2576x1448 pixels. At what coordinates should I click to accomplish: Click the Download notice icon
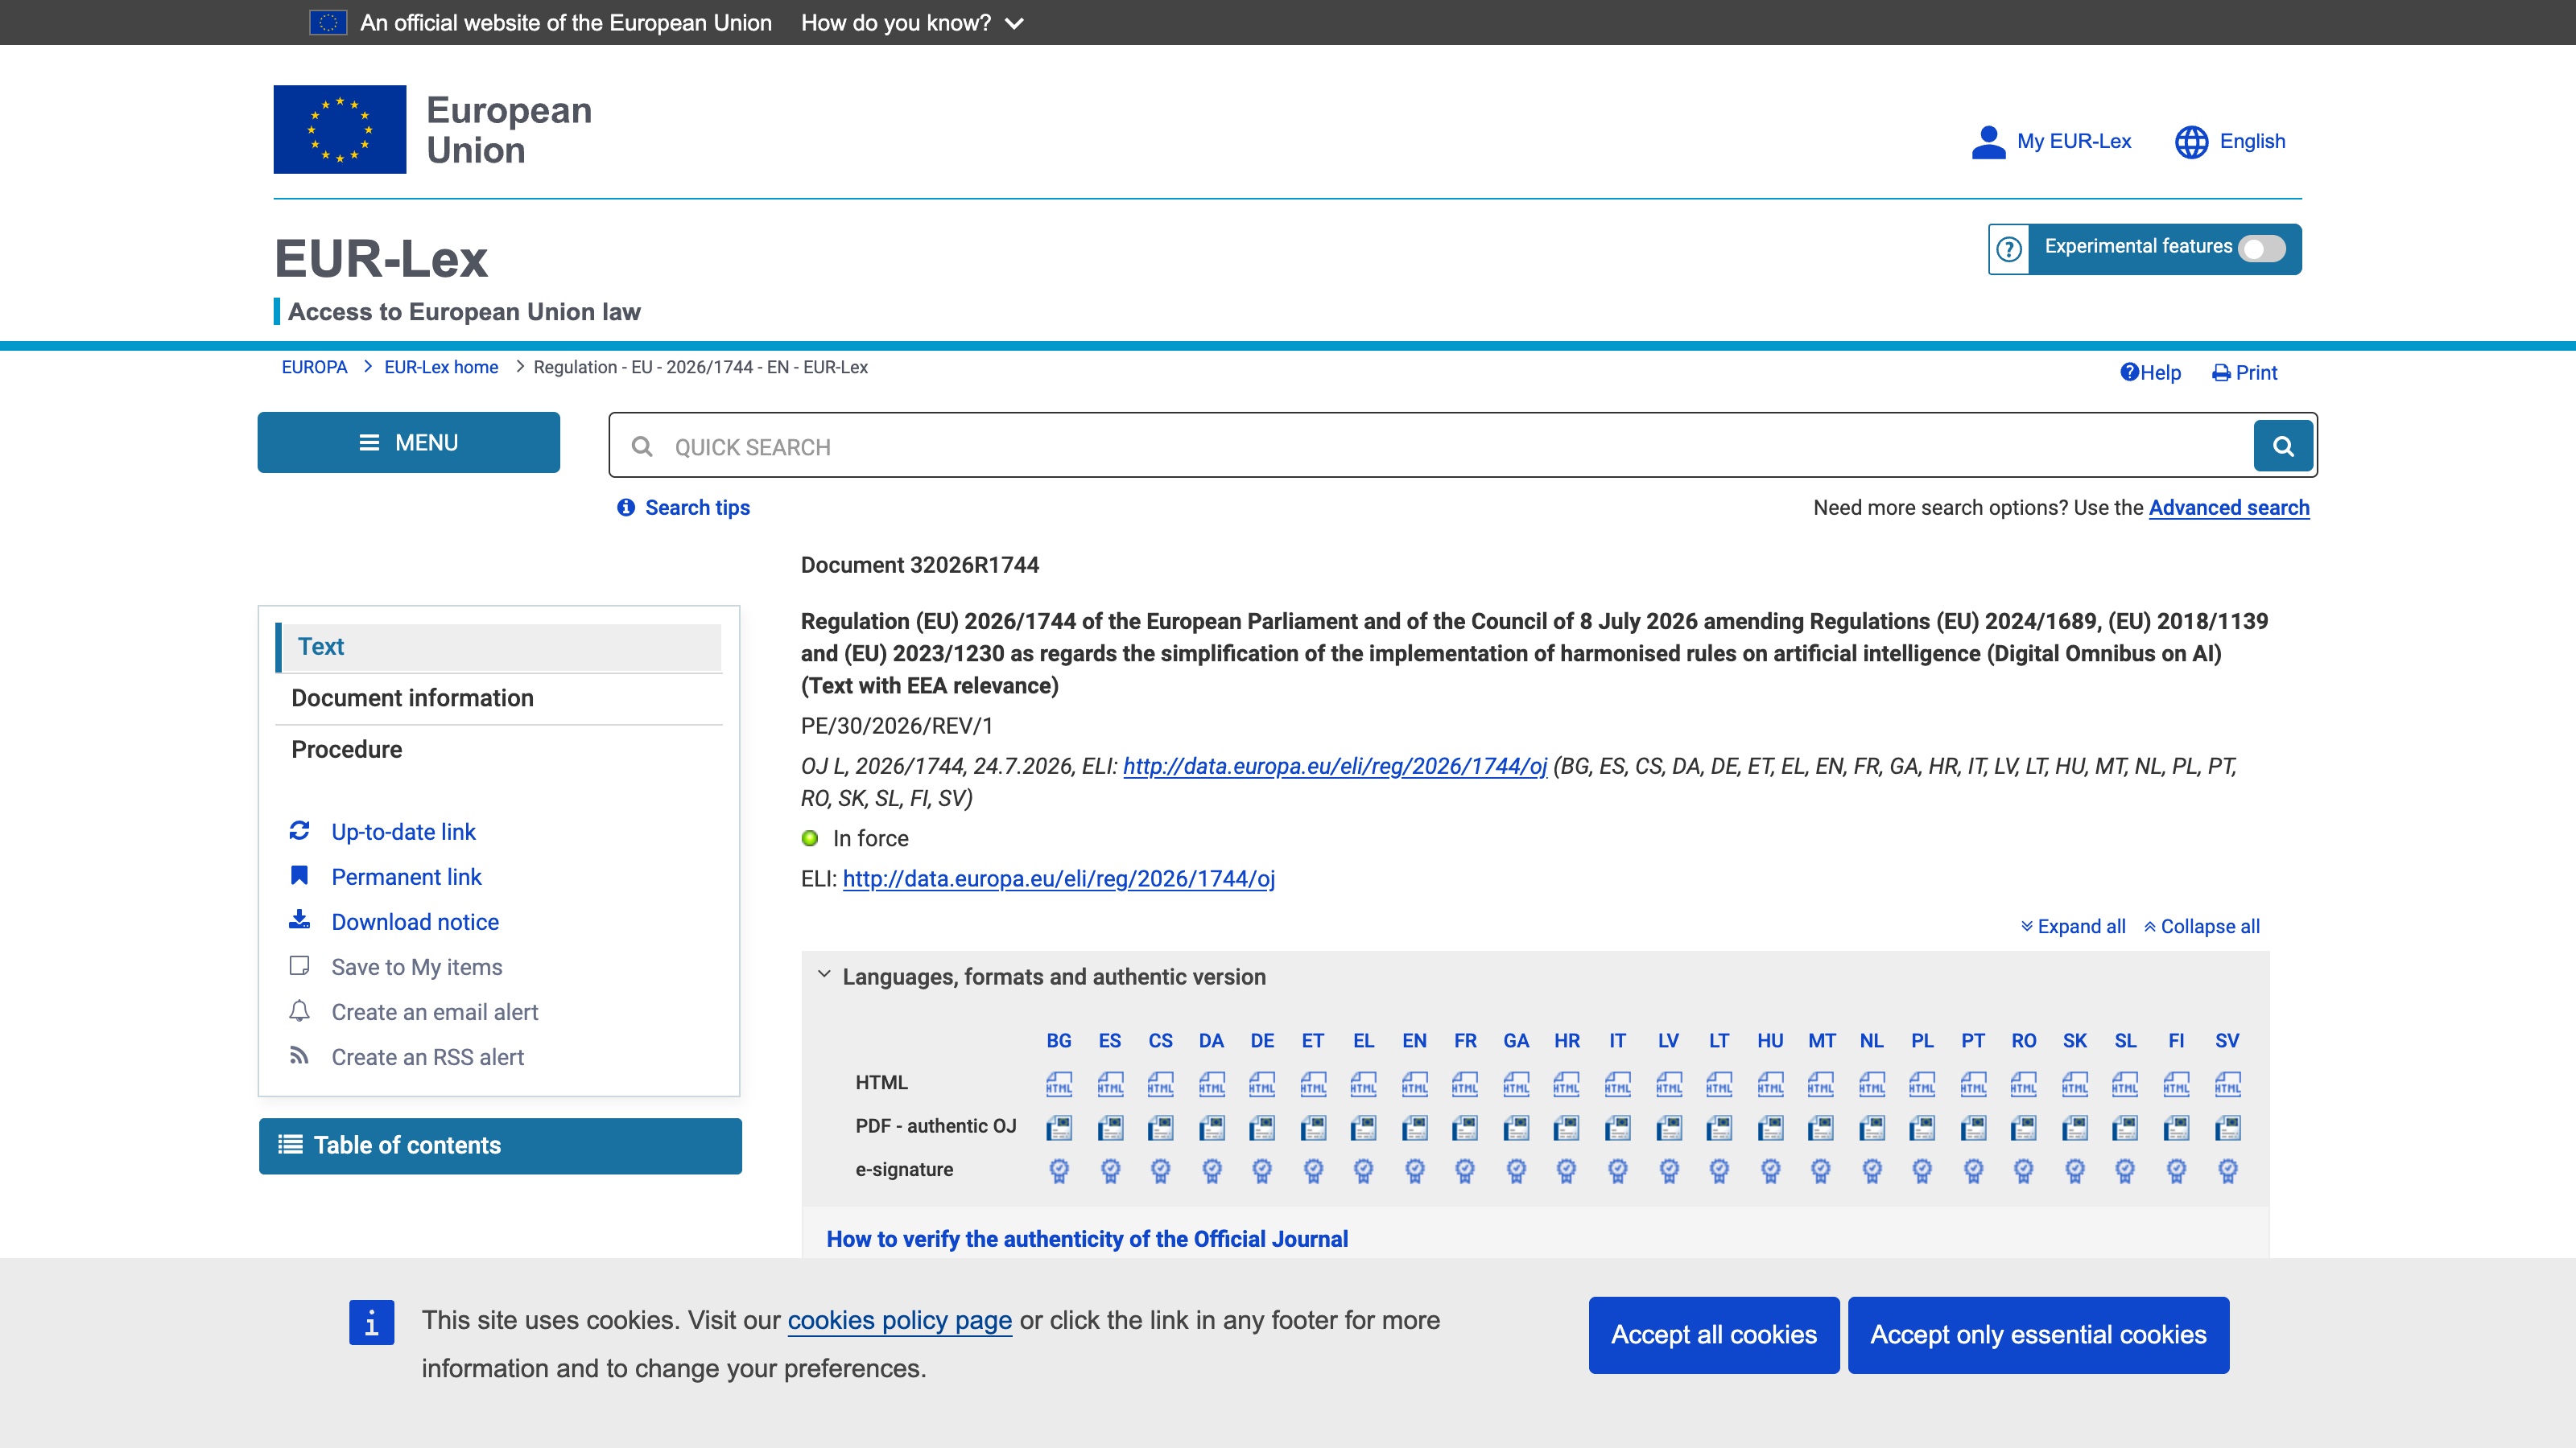299,920
